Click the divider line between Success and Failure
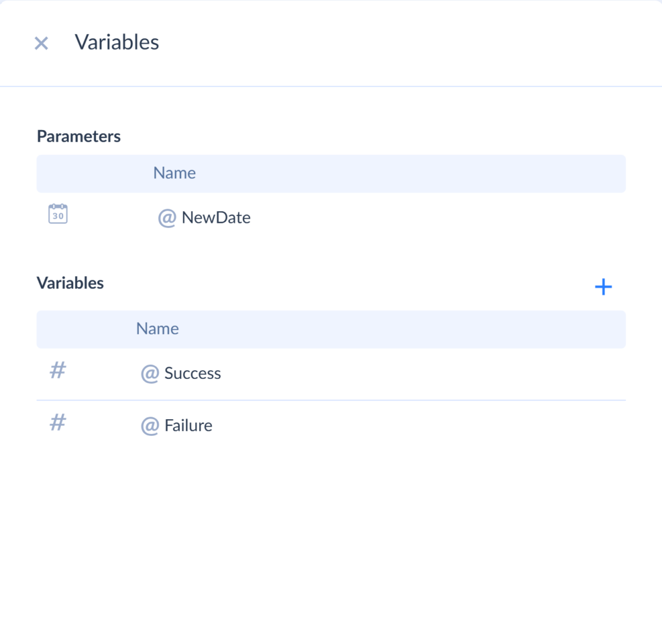This screenshot has height=621, width=662. point(331,400)
